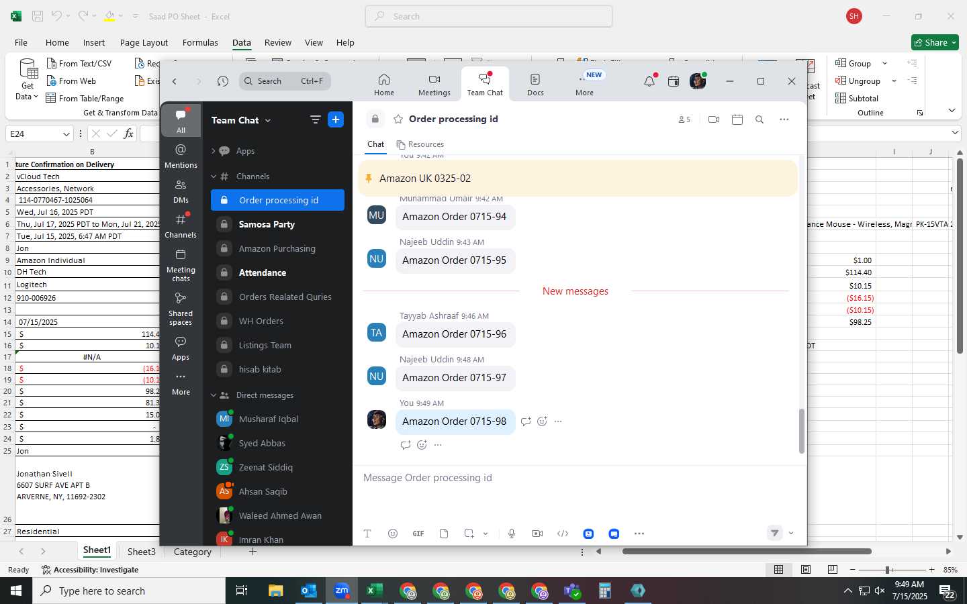View the channel members count
This screenshot has width=967, height=604.
tap(684, 119)
